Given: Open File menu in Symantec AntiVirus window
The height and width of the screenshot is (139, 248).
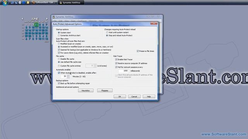Looking at the screenshot, I should 55,21.
